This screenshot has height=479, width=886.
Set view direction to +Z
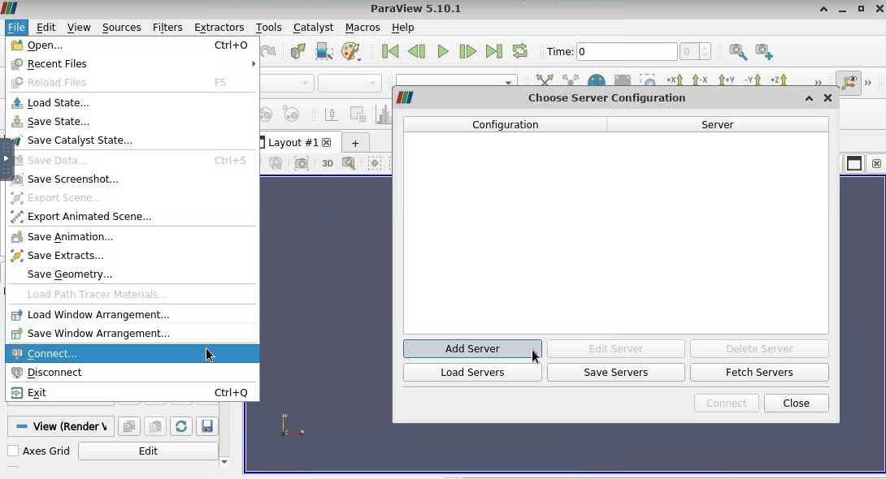click(x=778, y=81)
